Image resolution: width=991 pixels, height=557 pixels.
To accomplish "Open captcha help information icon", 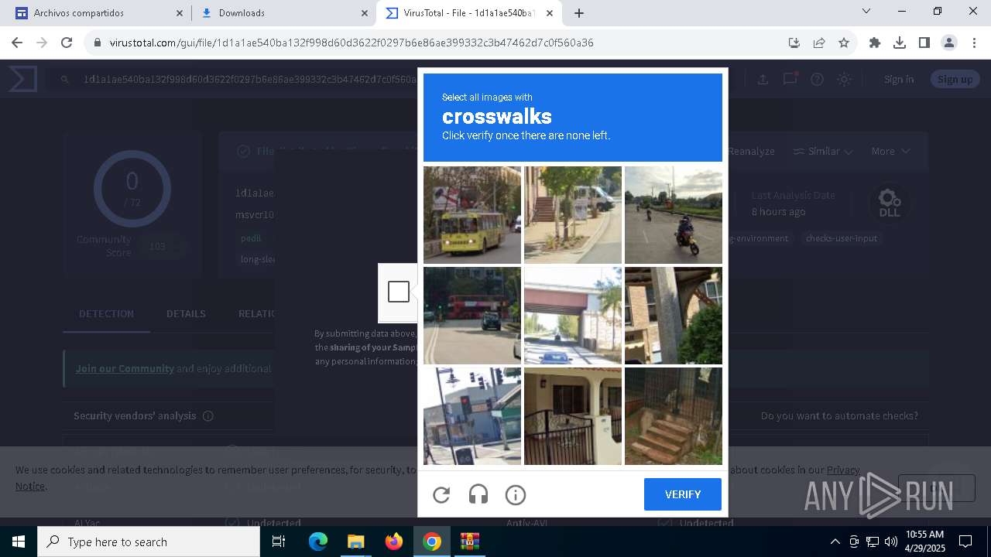I will [x=516, y=495].
